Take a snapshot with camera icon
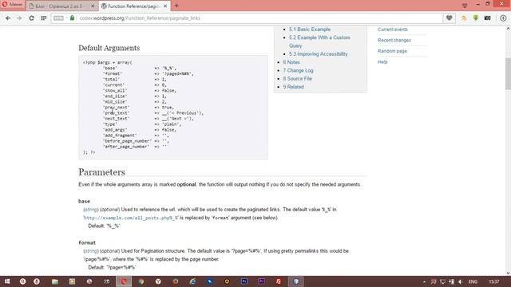Screen dimensions: 511x287 pos(488,18)
